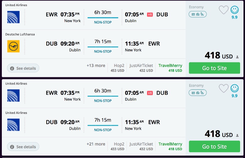This screenshot has height=158, width=245.
Task: Click the Economy amenities icons in second result
Action: [198, 93]
